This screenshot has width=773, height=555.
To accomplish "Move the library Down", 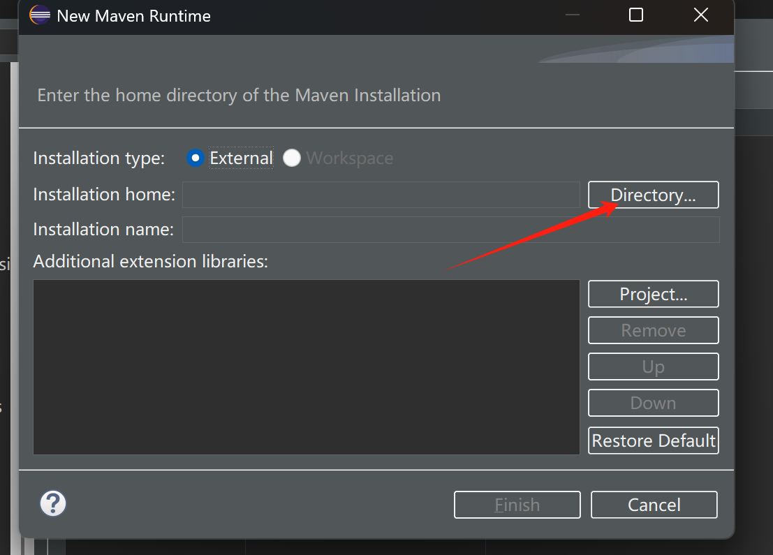I will [653, 403].
